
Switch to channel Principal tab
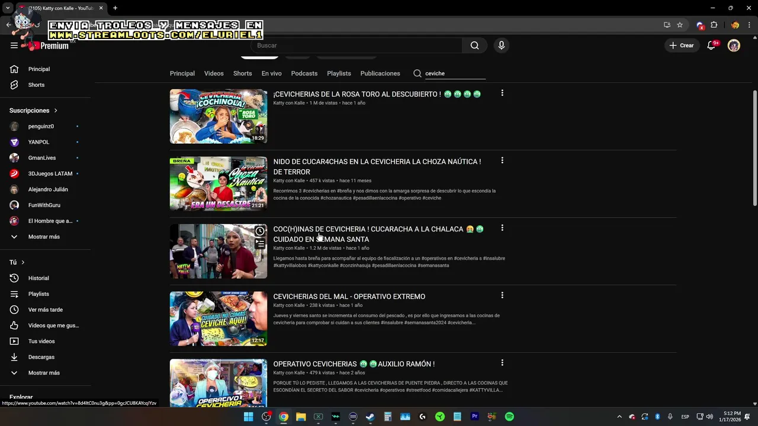point(182,73)
